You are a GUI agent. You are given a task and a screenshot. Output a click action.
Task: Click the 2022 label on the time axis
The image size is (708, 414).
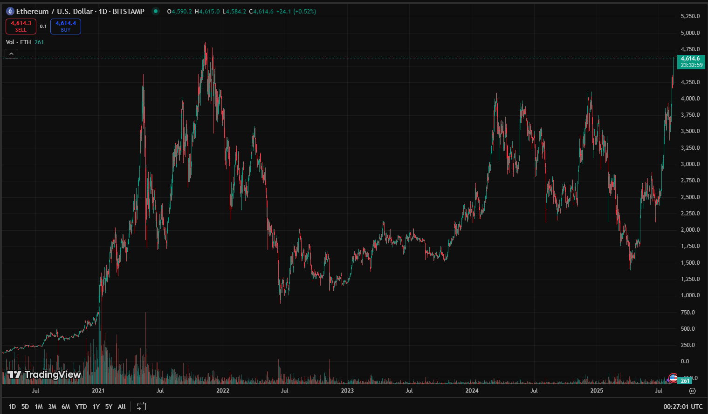click(223, 391)
